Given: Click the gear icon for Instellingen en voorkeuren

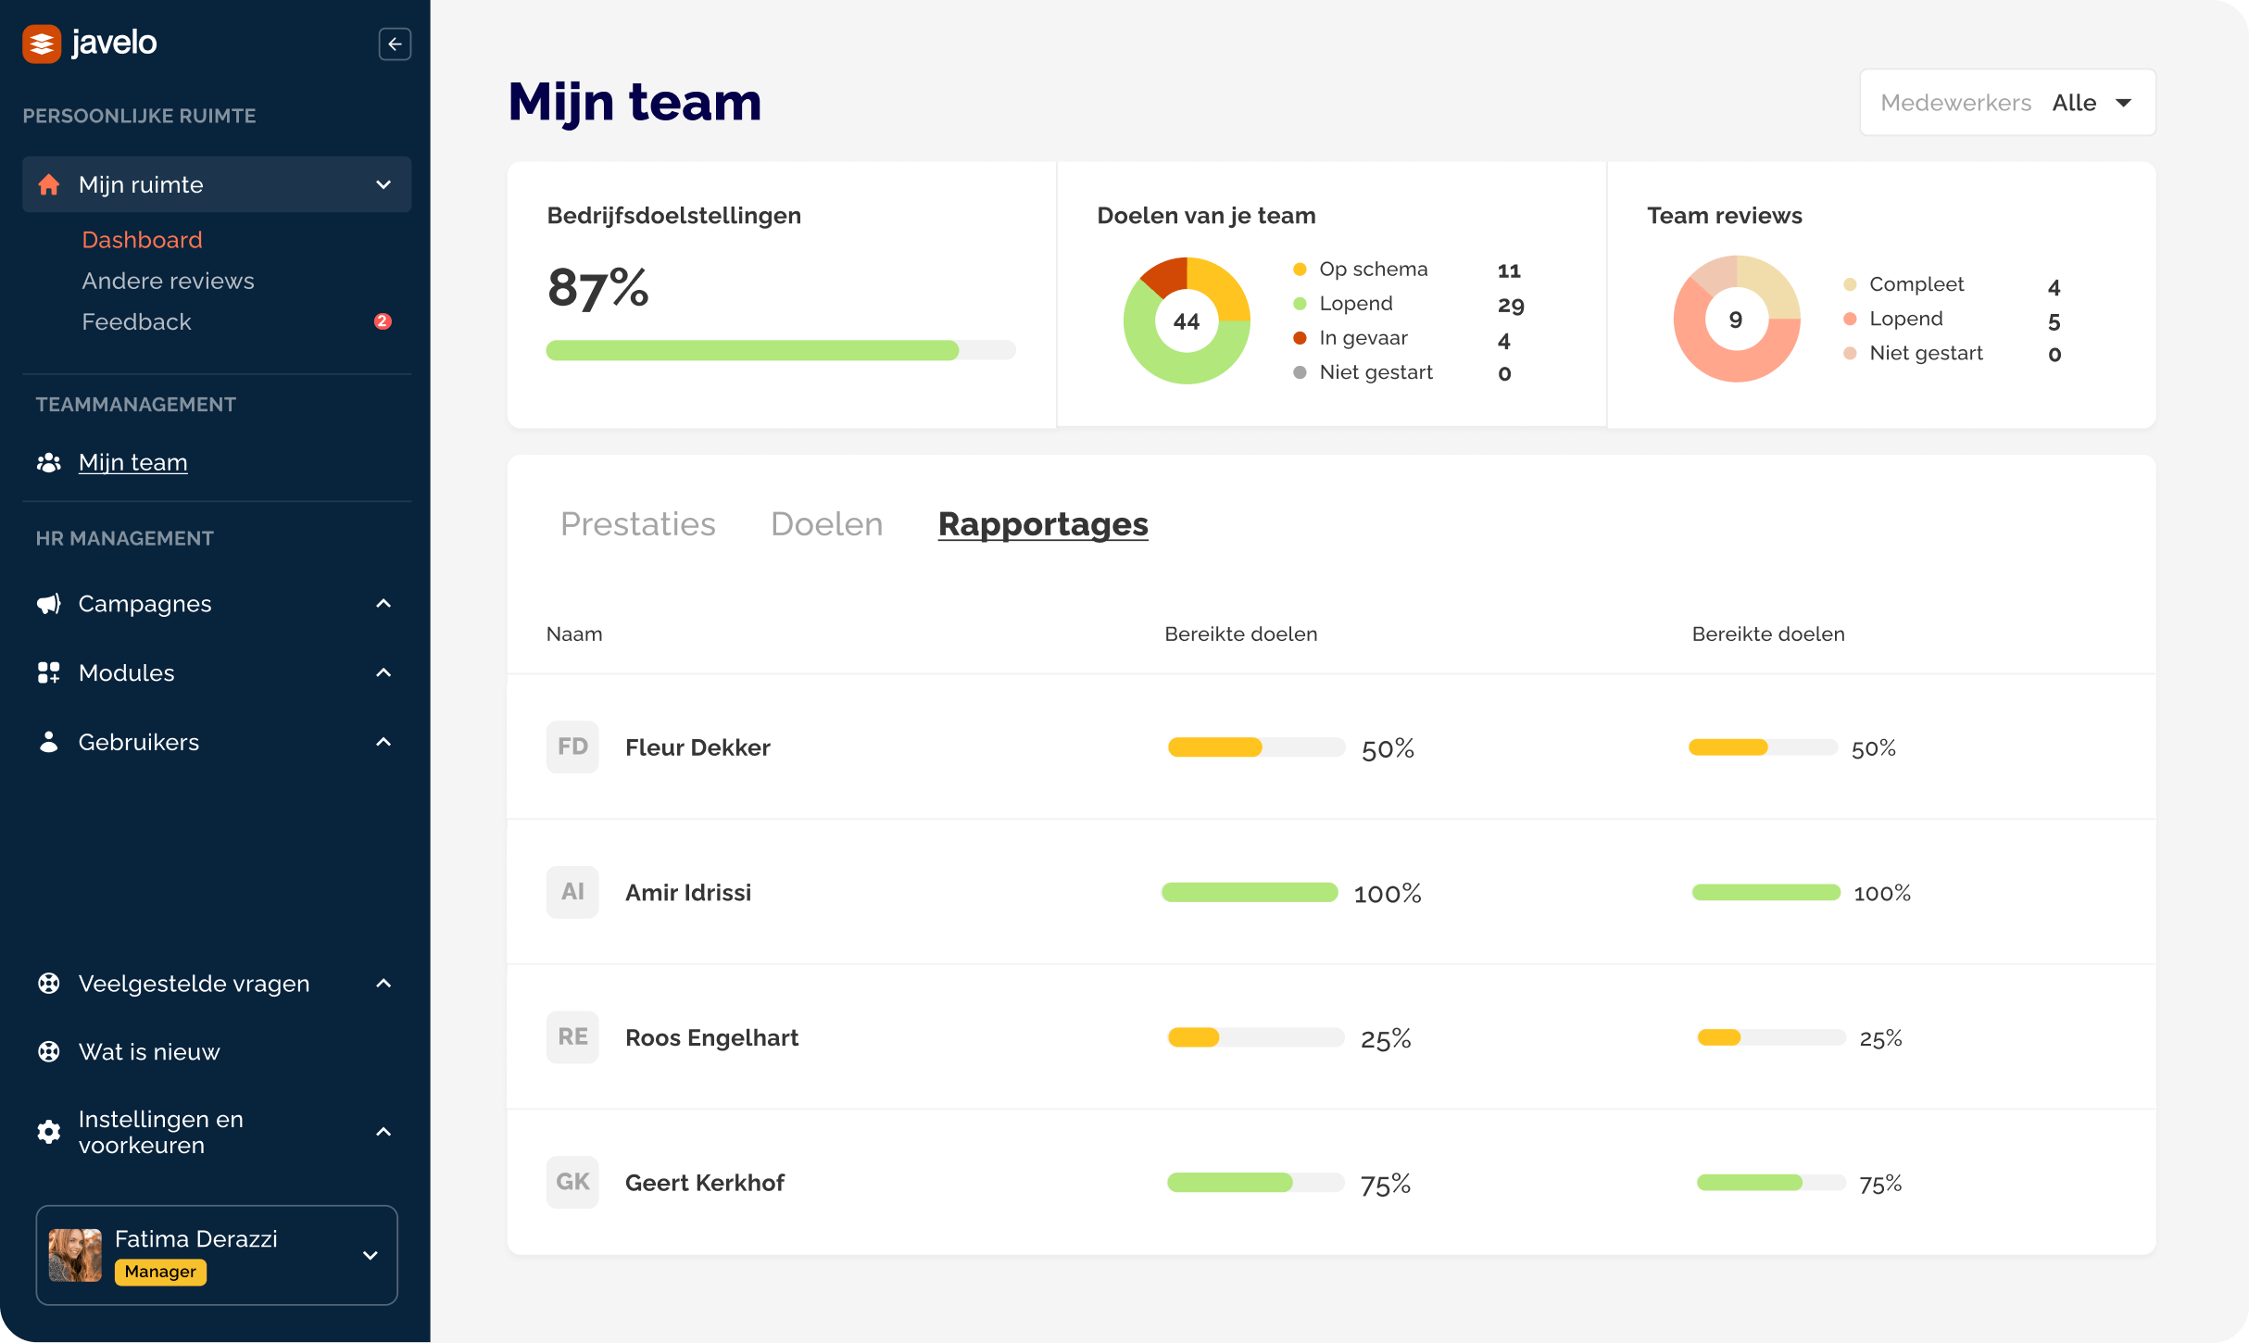Looking at the screenshot, I should coord(49,1132).
